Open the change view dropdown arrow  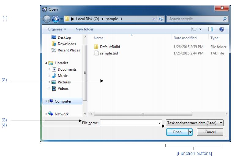click(200, 30)
